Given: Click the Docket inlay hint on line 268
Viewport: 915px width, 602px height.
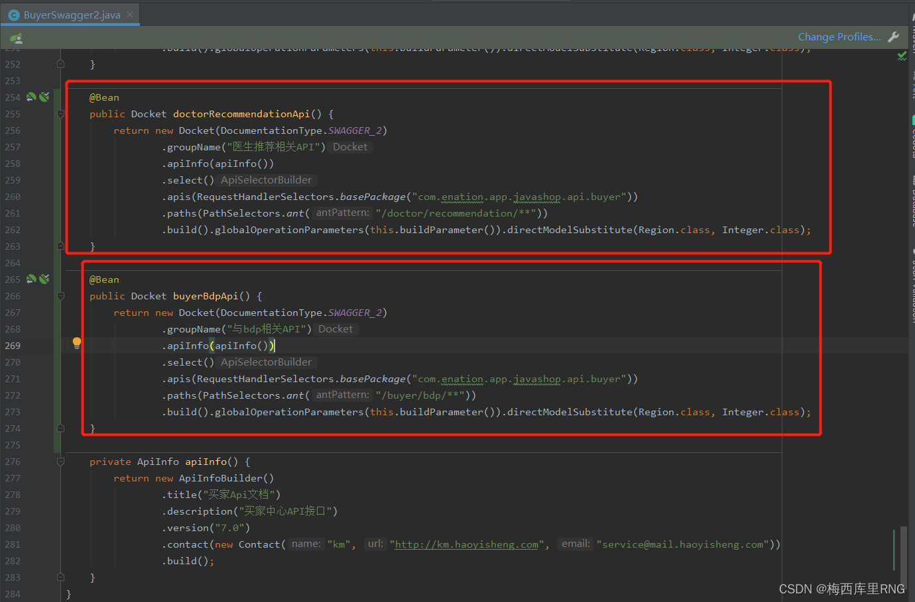Looking at the screenshot, I should pyautogui.click(x=335, y=329).
